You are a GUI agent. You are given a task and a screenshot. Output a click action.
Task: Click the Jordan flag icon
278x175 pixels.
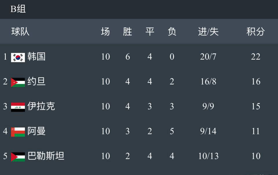(18, 82)
